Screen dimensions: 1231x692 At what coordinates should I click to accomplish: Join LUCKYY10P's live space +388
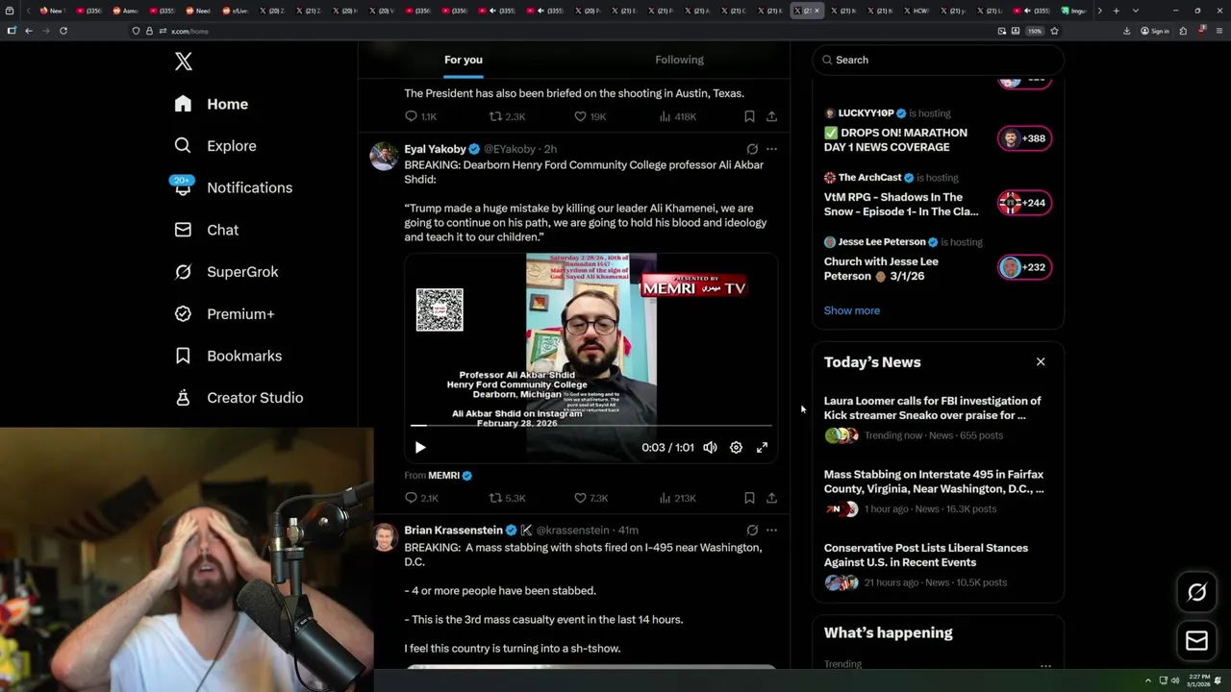coord(1023,138)
